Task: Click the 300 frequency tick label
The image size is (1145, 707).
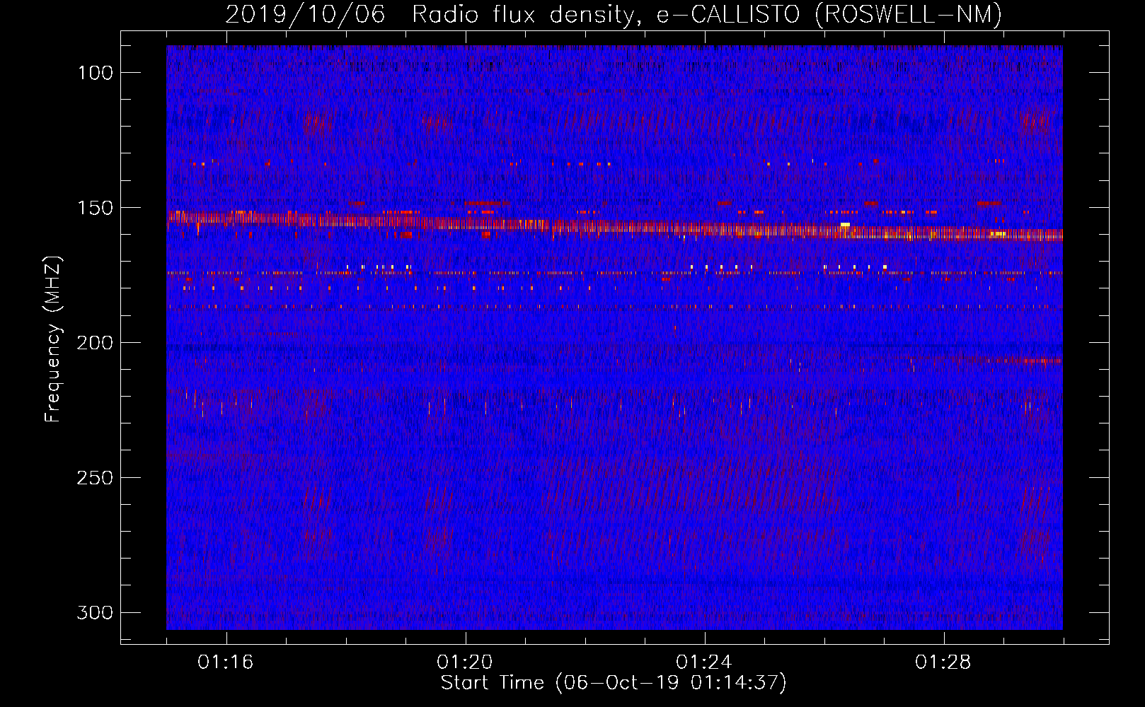Action: pyautogui.click(x=95, y=612)
